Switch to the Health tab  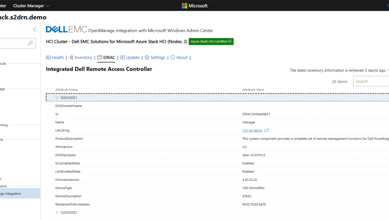pos(55,57)
